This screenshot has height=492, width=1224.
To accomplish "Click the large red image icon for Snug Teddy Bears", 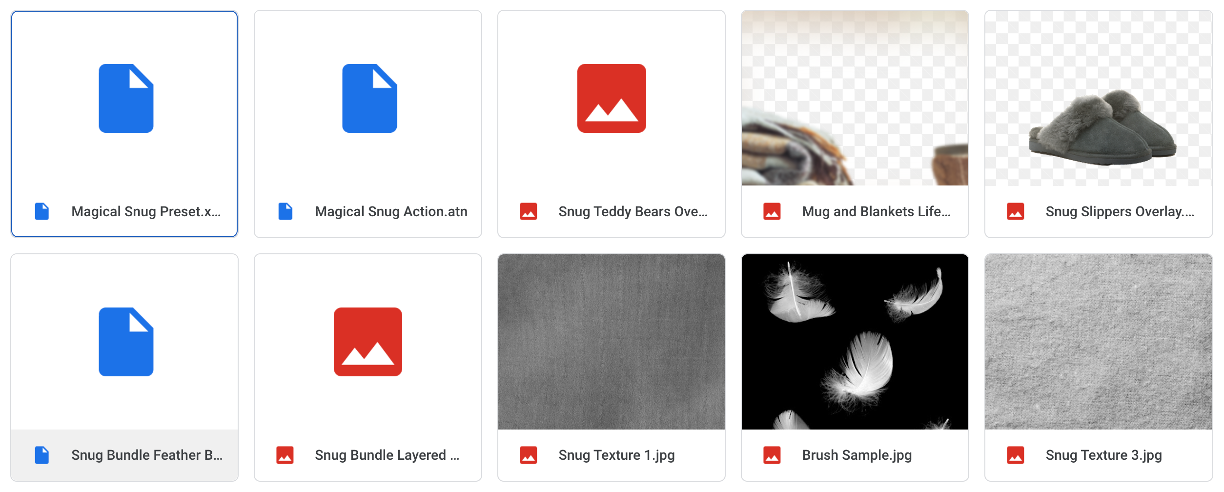I will 612,98.
